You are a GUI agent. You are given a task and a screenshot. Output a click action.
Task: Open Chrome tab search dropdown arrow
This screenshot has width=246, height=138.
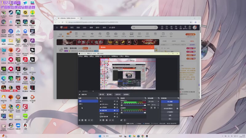click(55, 18)
